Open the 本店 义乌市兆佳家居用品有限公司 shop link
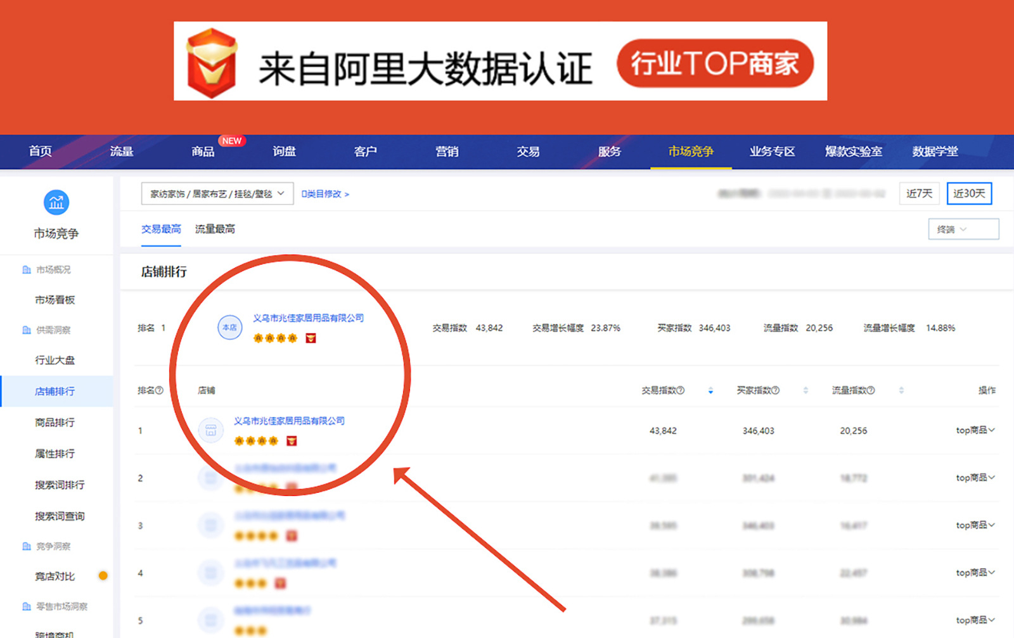 point(309,318)
